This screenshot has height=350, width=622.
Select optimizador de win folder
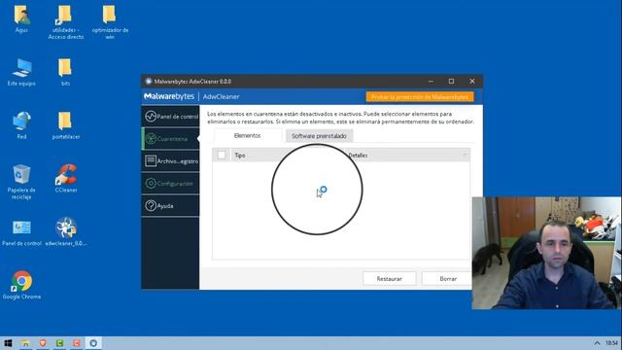(x=110, y=22)
